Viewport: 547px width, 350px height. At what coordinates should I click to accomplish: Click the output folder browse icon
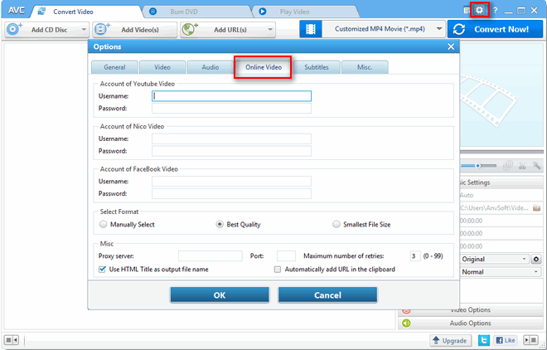(x=536, y=208)
